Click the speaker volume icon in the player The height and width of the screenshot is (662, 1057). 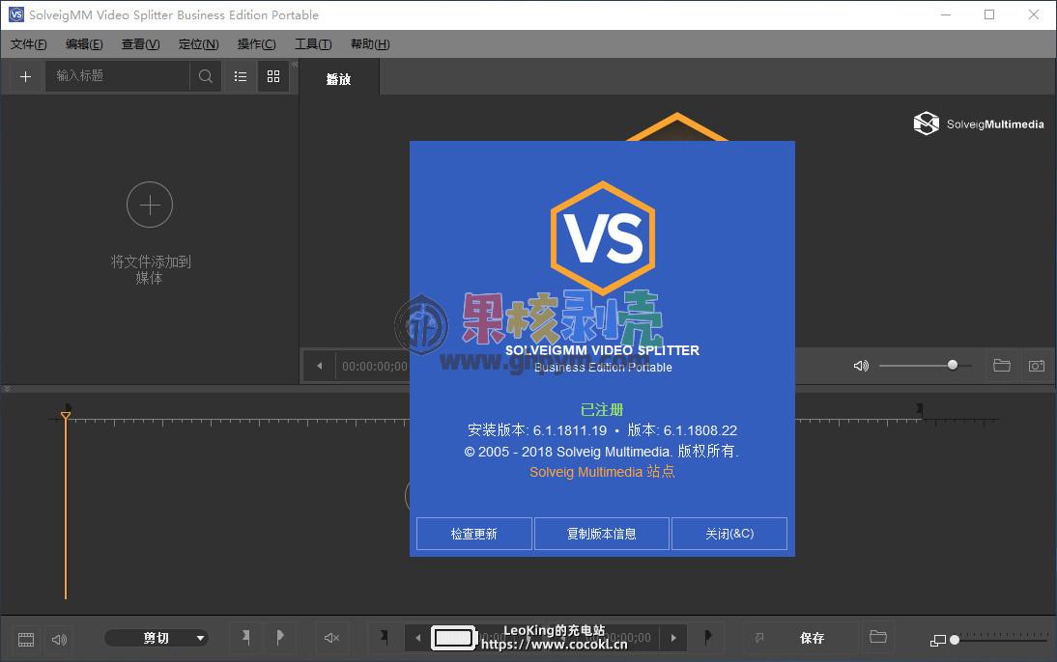click(861, 366)
